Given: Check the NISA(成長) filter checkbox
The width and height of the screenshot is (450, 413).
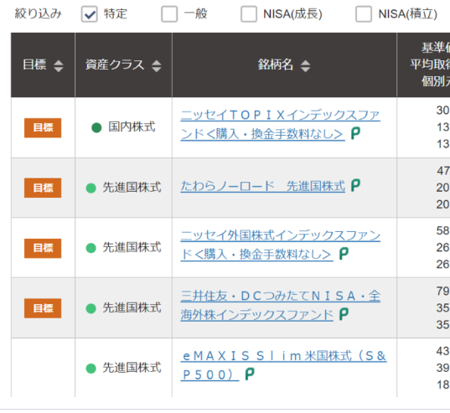Looking at the screenshot, I should [249, 14].
